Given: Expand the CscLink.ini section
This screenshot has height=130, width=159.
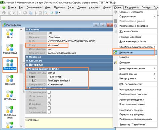Looking at the screenshot, I should pyautogui.click(x=27, y=61).
